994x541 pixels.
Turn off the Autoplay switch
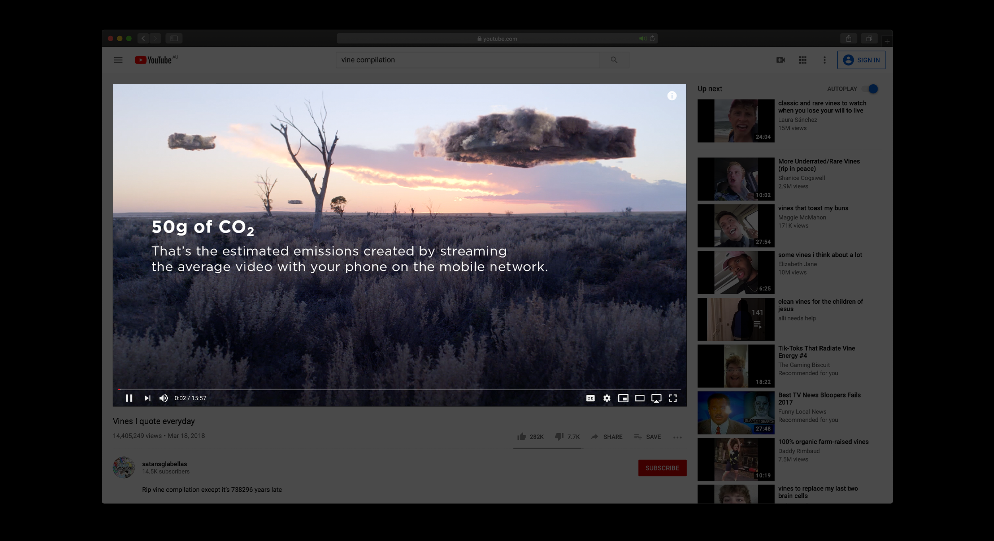click(871, 89)
